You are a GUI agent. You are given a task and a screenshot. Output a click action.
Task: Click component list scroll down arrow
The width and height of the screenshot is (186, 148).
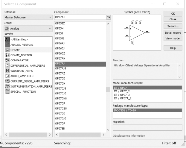(x=108, y=130)
